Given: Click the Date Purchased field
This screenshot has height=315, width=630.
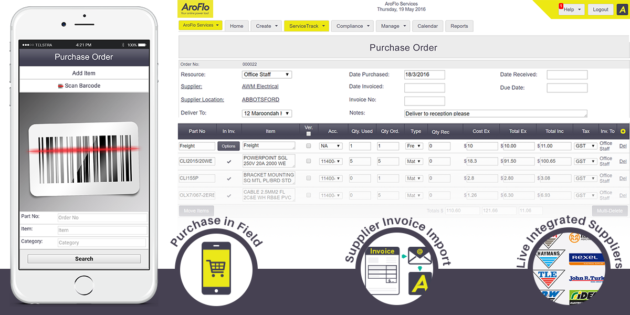Looking at the screenshot, I should coord(424,75).
